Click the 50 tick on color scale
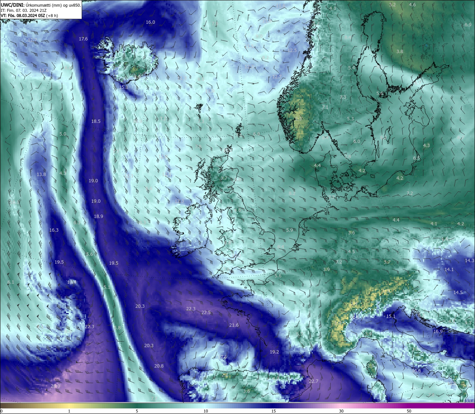Image resolution: width=475 pixels, height=414 pixels. (409, 411)
